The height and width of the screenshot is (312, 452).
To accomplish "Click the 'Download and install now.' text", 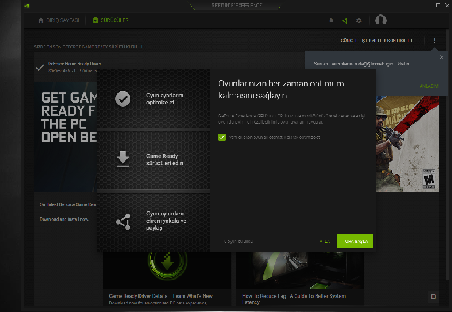I will coord(64,219).
